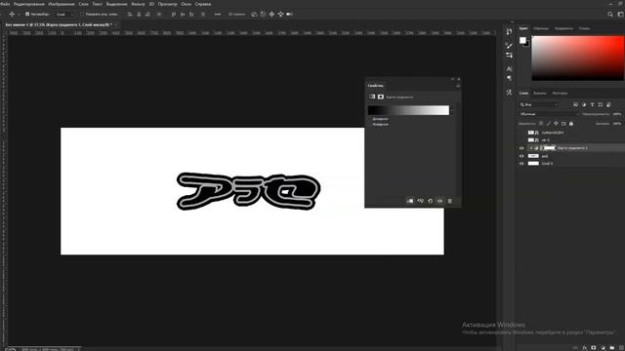Click the lock all layer icon

(x=571, y=124)
